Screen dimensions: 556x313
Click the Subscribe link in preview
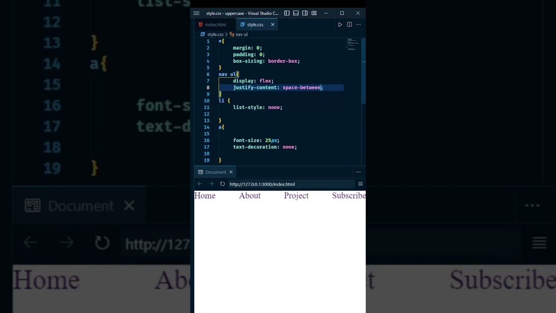coord(349,196)
